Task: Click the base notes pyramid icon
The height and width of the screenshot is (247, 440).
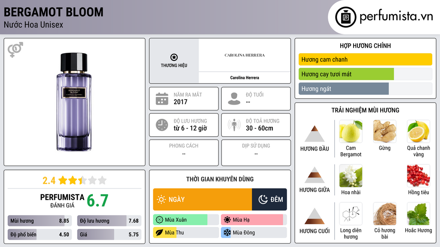Action: point(315,217)
